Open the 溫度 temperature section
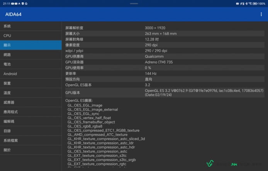Viewport: 268px width, 171px height. (x=31, y=93)
